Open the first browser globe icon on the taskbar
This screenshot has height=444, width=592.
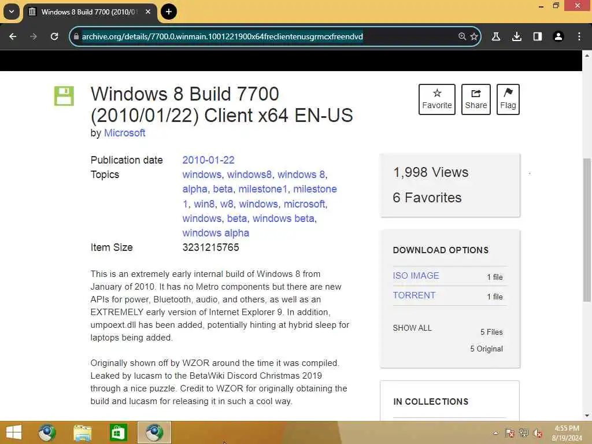(47, 432)
